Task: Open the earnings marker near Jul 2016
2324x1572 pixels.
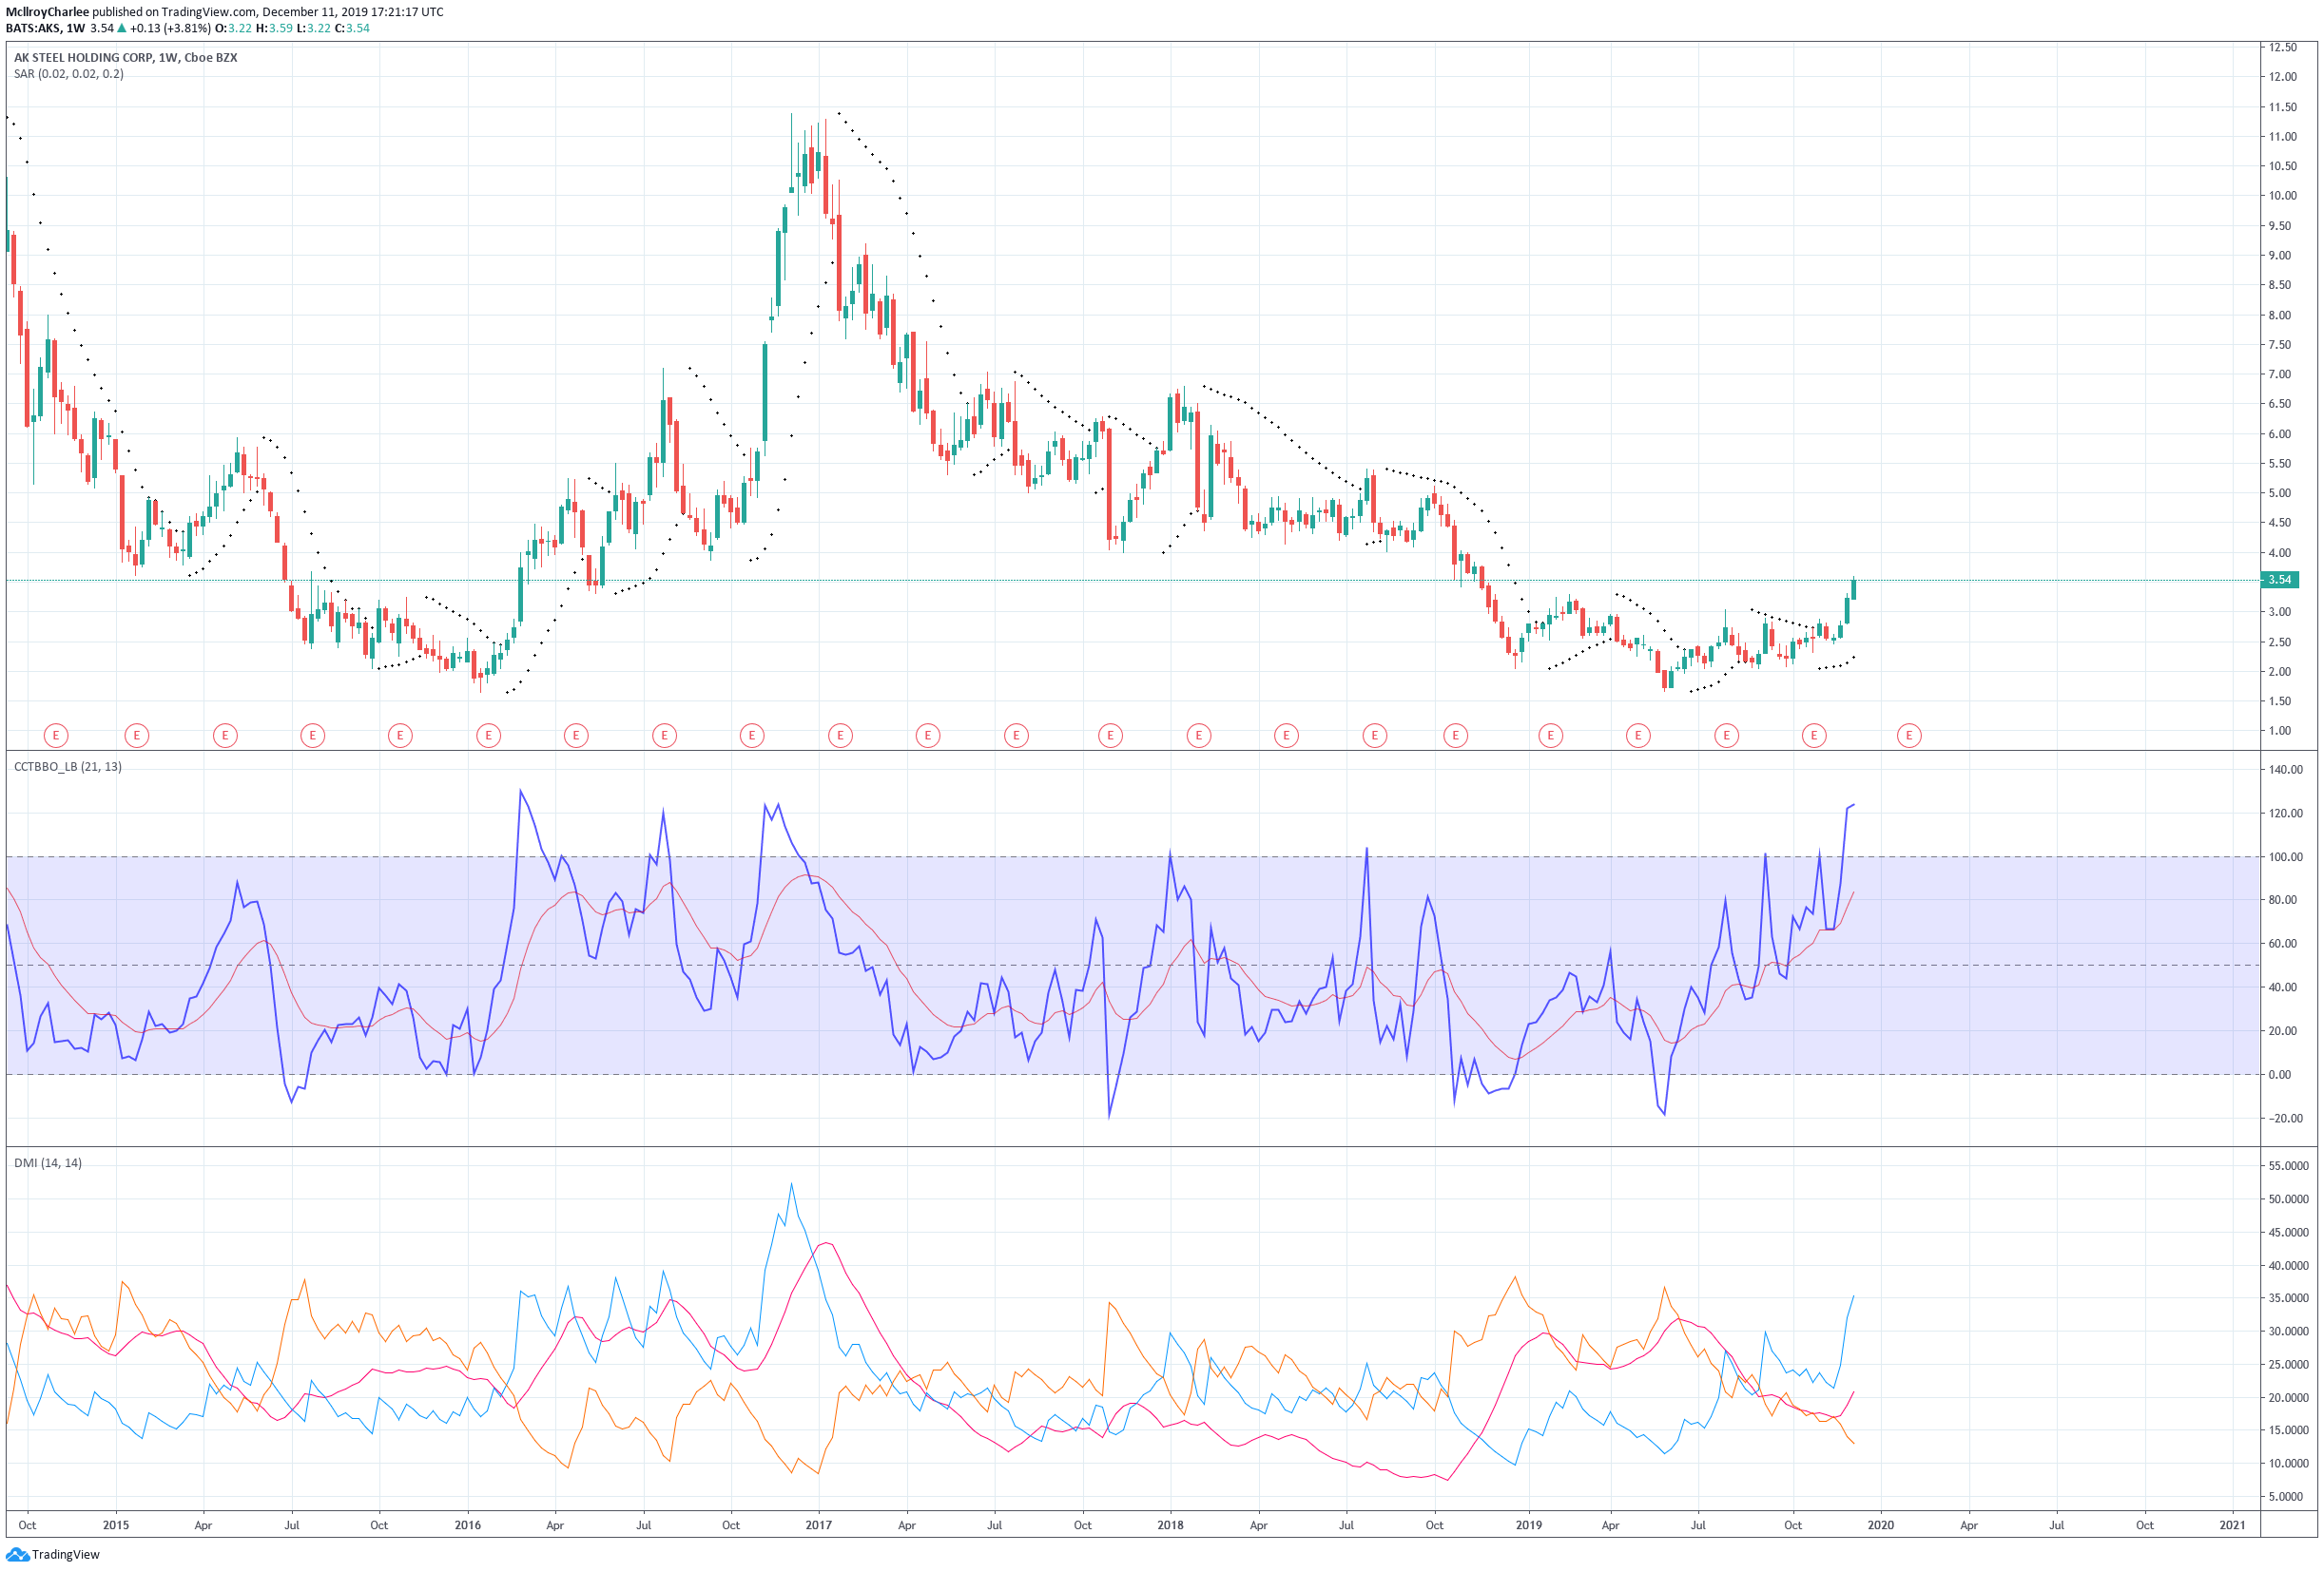Action: (664, 736)
